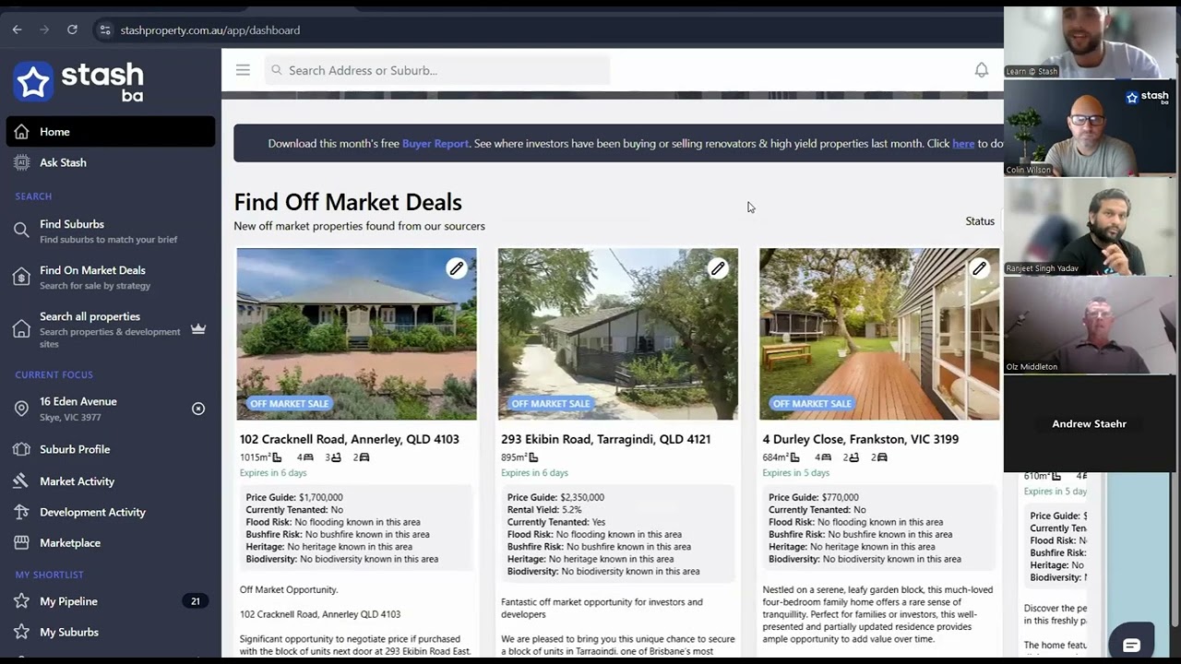Open My Suburbs menu item
The image size is (1181, 664).
coord(111,632)
